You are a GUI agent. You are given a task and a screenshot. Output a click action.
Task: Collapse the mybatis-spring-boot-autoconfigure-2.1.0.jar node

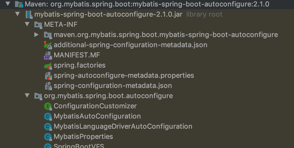coord(17,14)
